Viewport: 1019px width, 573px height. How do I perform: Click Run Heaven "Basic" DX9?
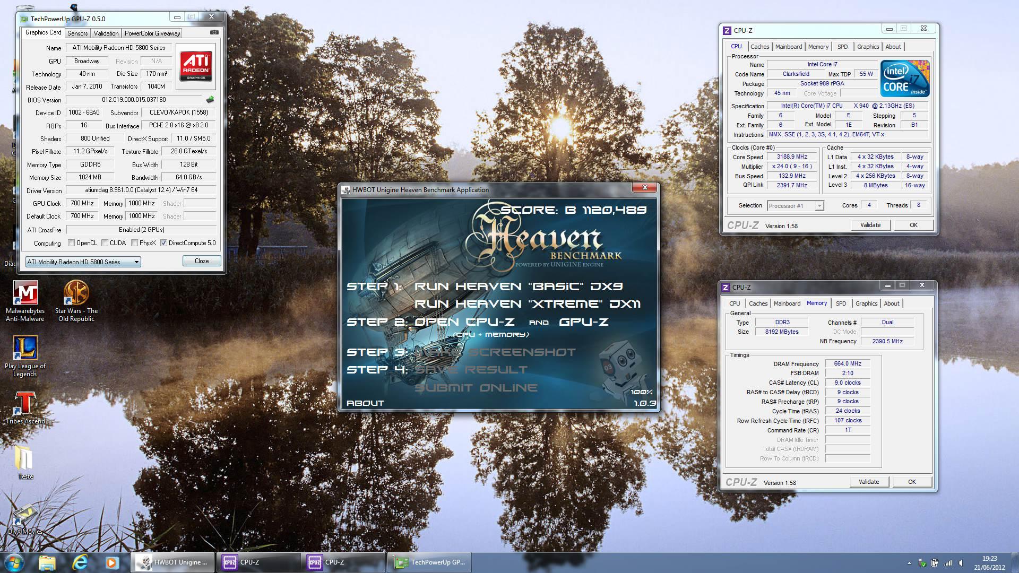pyautogui.click(x=519, y=286)
